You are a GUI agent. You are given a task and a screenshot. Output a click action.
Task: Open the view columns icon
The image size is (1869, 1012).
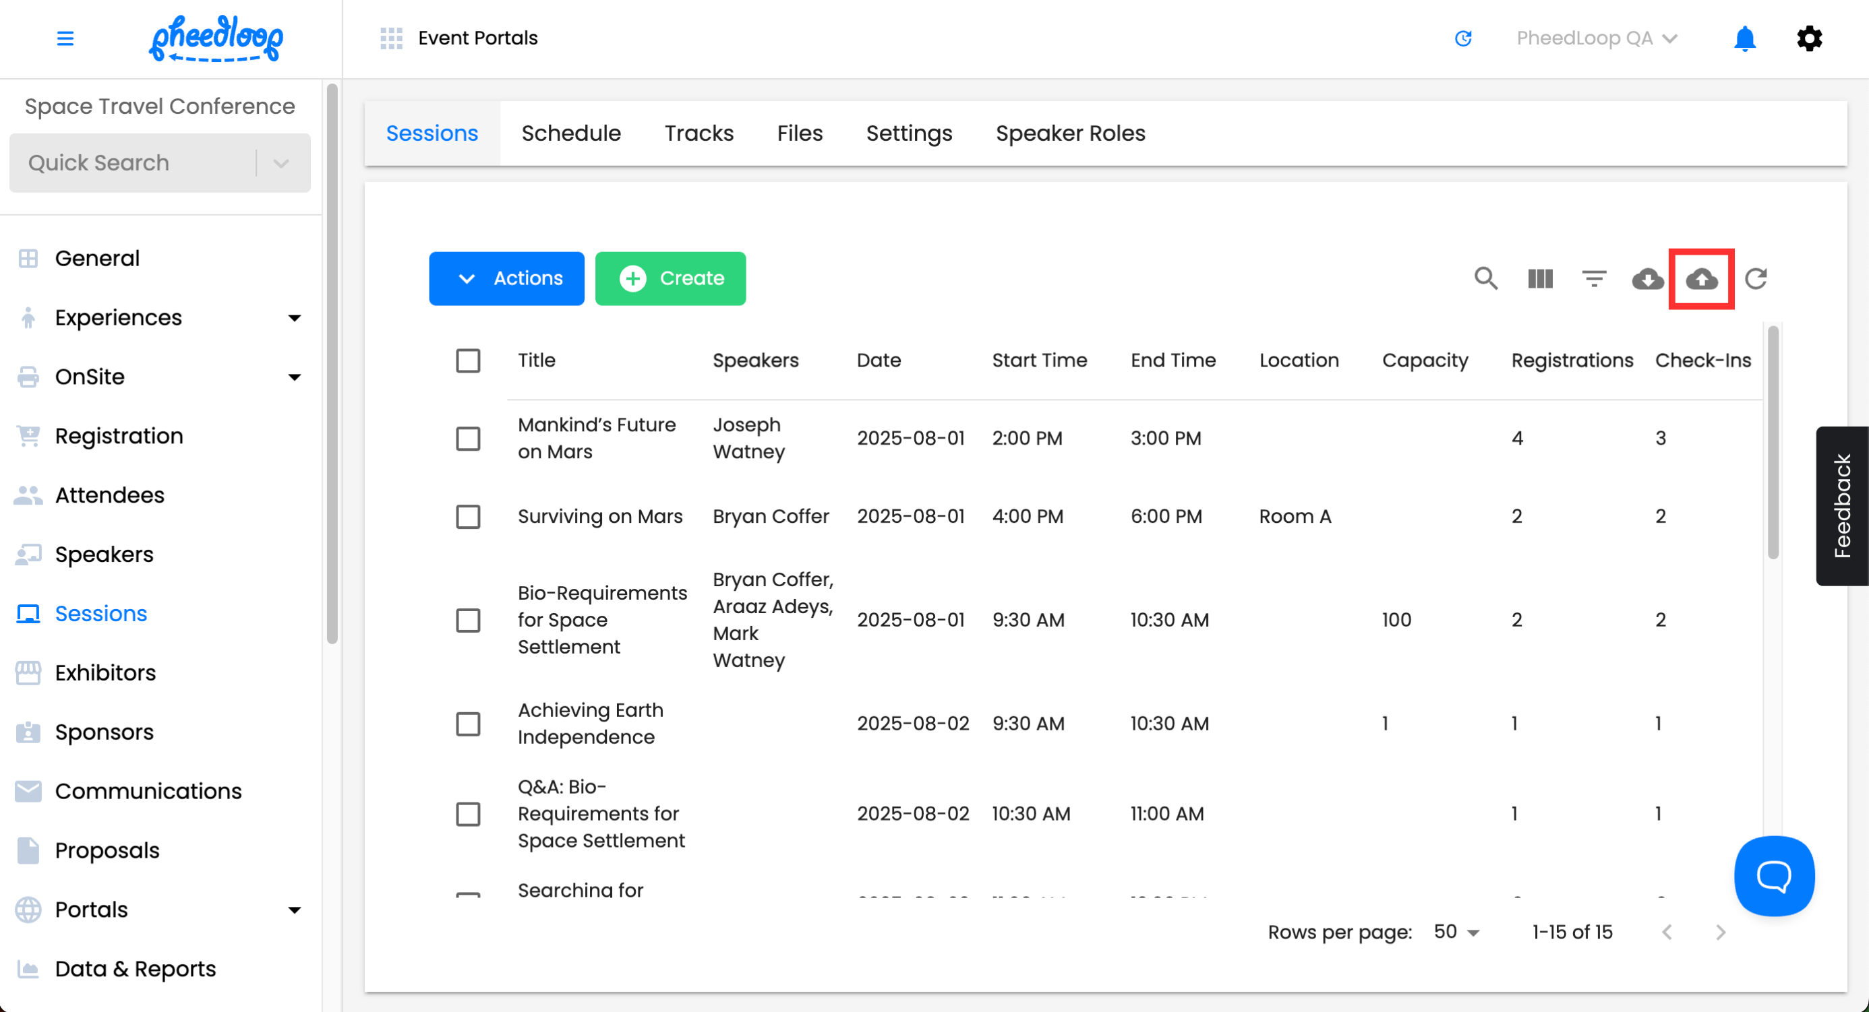1539,278
